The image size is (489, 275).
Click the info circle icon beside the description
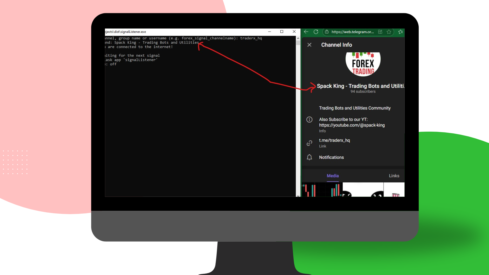[309, 120]
